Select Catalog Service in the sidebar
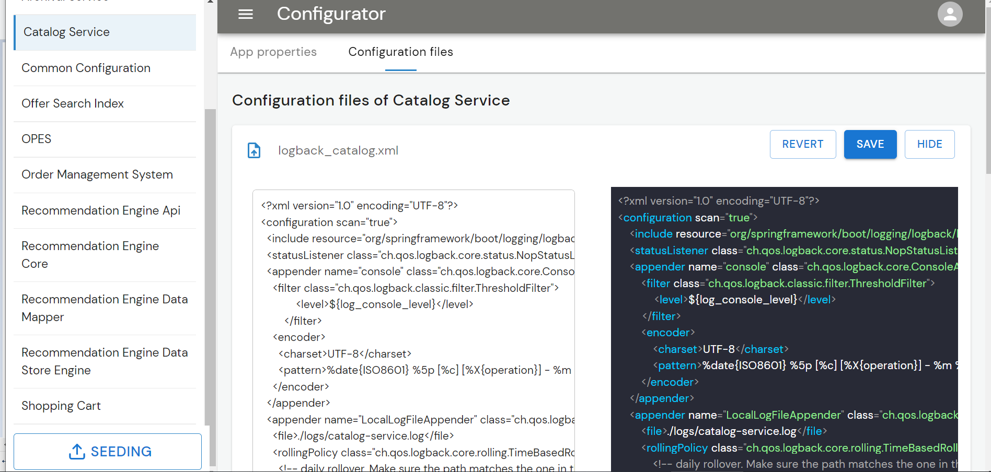Image resolution: width=991 pixels, height=472 pixels. pos(105,32)
